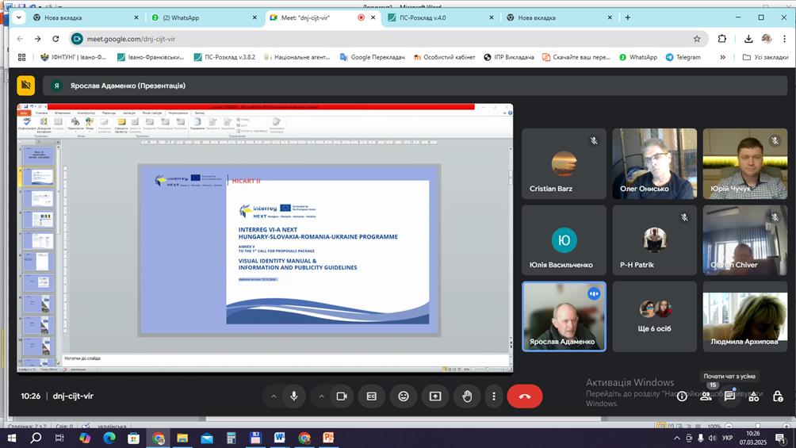Image resolution: width=796 pixels, height=448 pixels.
Task: Show the participants list
Action: click(706, 396)
